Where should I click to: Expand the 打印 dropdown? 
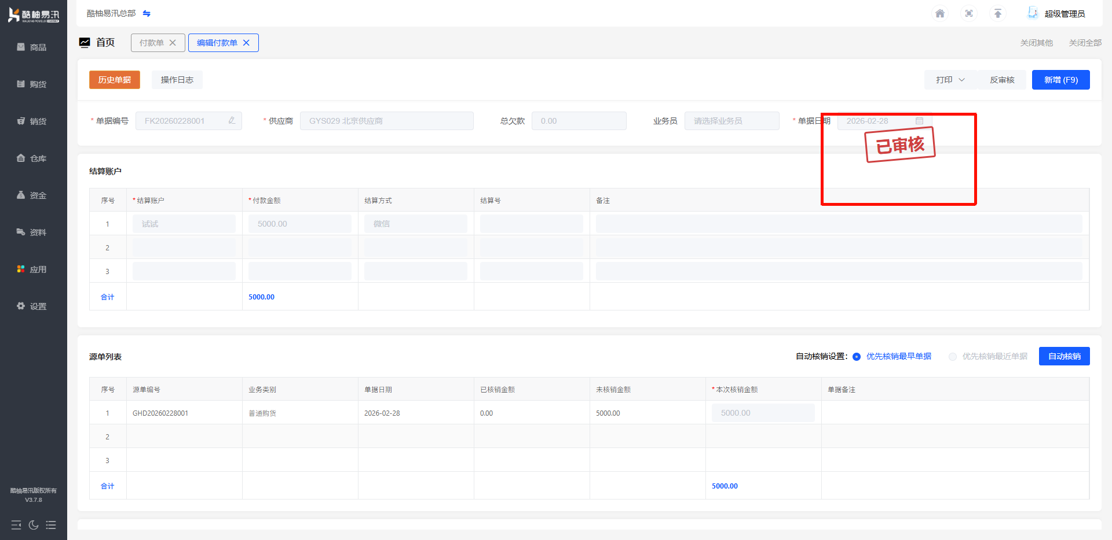950,80
